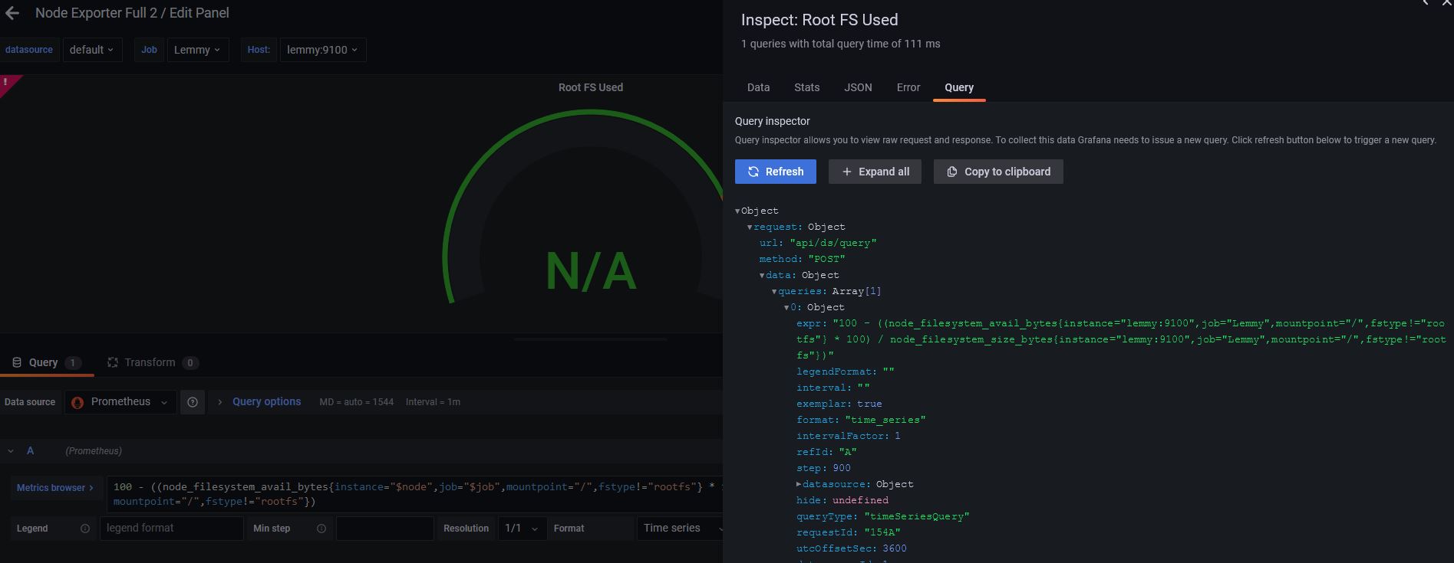Click the Refresh button
This screenshot has width=1454, height=563.
776,172
